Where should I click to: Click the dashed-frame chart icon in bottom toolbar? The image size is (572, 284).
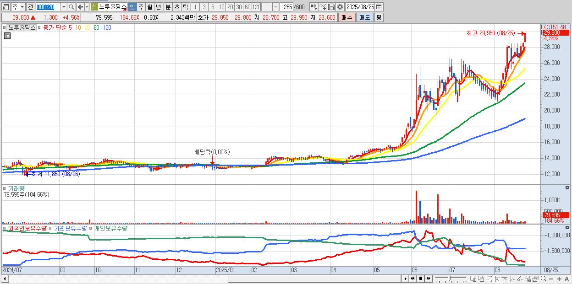489,279
